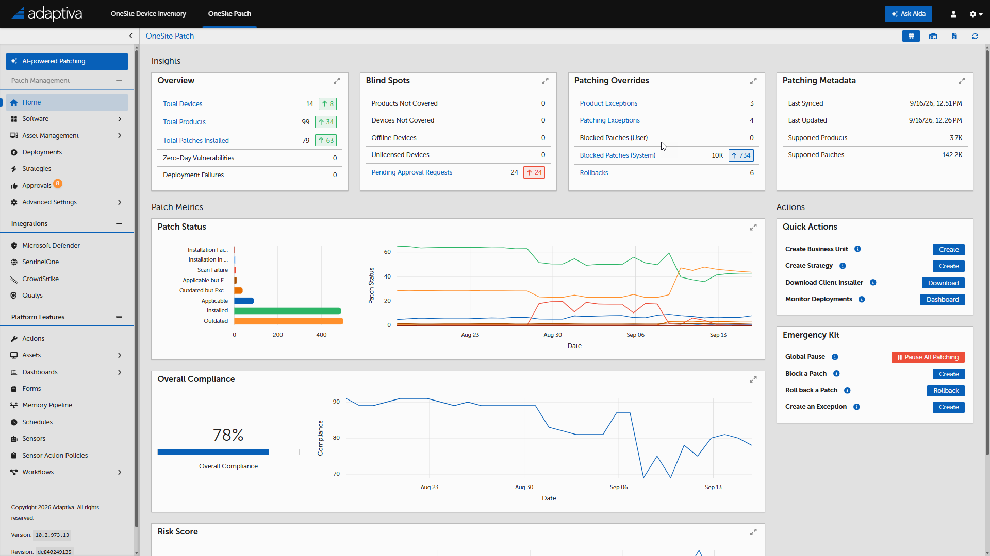Screen dimensions: 990x556
Task: Export to Excel file icon
Action: [x=954, y=36]
